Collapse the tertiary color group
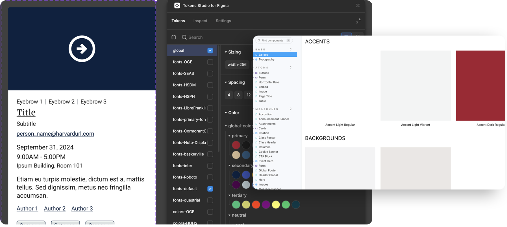507x227 pixels. 229,195
